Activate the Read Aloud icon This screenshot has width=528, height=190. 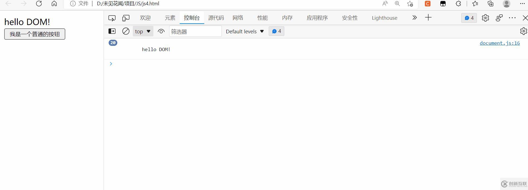tap(385, 4)
